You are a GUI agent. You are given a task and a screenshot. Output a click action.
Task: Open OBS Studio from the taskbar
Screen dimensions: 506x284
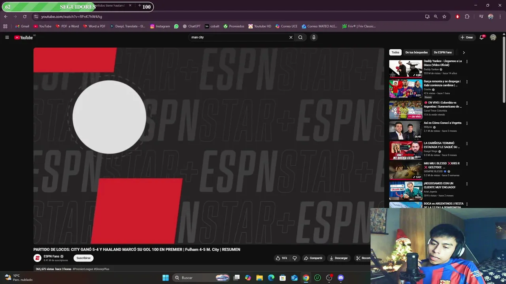(x=329, y=278)
